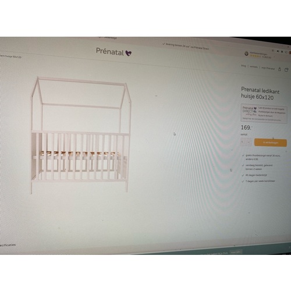
Task: Click 'meer info' in bottom banner
Action: click(236, 252)
